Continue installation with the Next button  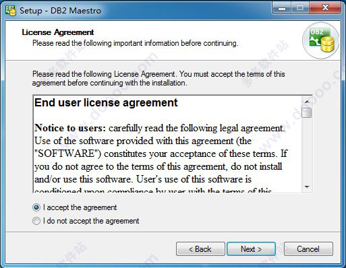tap(251, 249)
